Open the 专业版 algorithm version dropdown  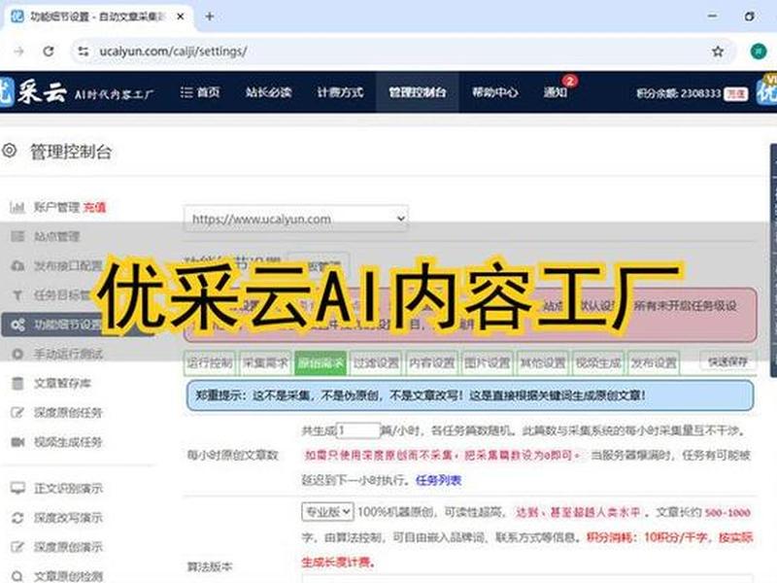327,512
